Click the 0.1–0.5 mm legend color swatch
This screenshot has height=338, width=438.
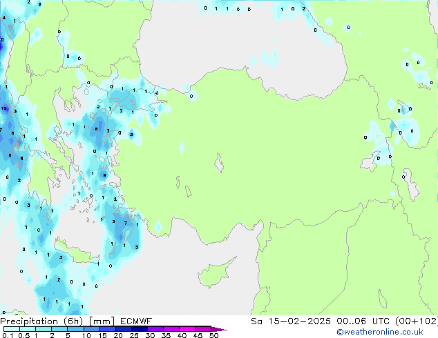coord(12,329)
